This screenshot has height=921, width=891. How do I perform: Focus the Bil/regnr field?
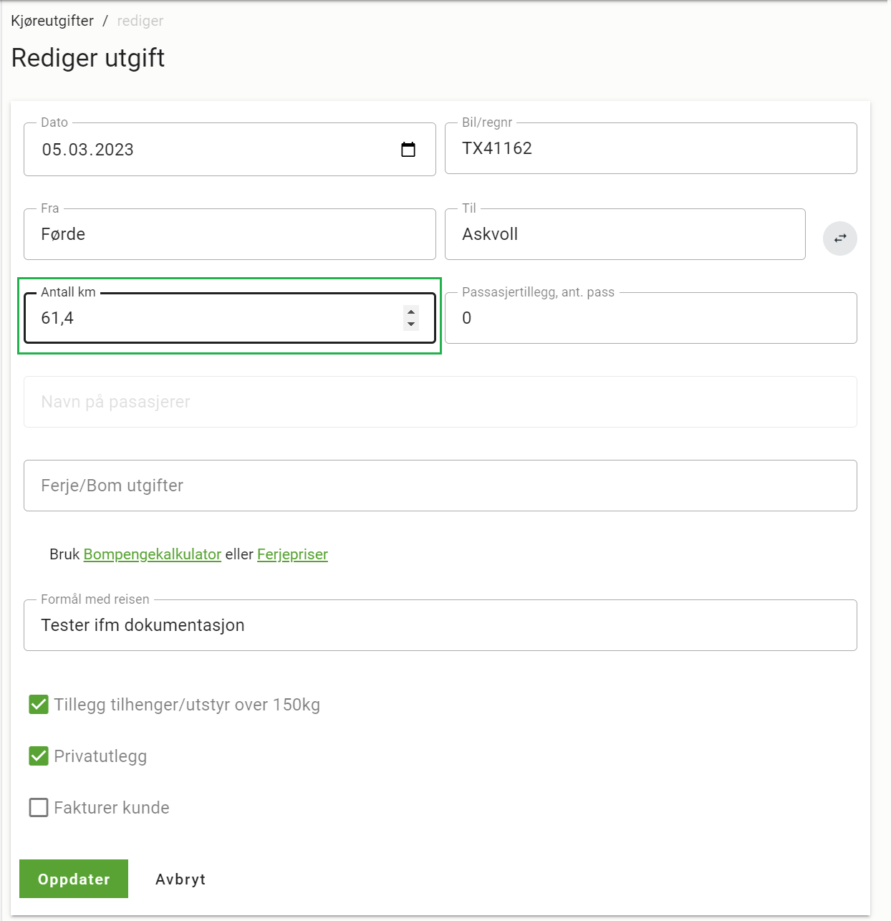650,148
